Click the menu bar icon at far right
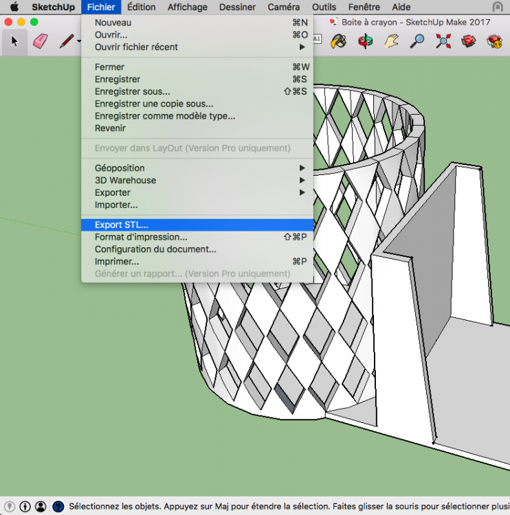This screenshot has width=510, height=515. (x=498, y=7)
